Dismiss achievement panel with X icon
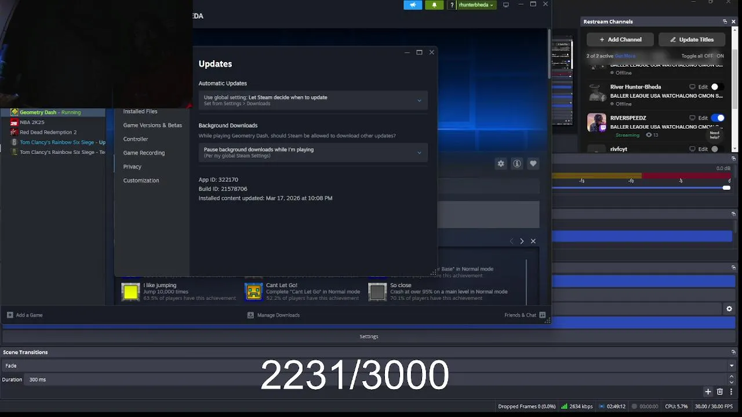The height and width of the screenshot is (417, 742). tap(533, 241)
